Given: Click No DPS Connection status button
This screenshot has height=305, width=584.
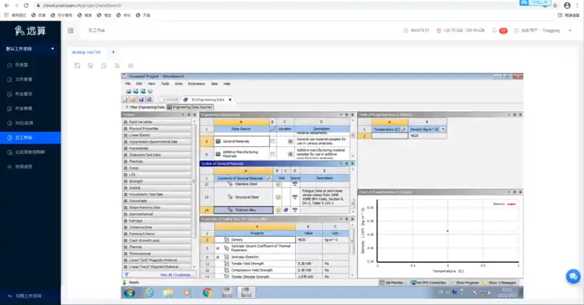Looking at the screenshot, I should click(428, 283).
